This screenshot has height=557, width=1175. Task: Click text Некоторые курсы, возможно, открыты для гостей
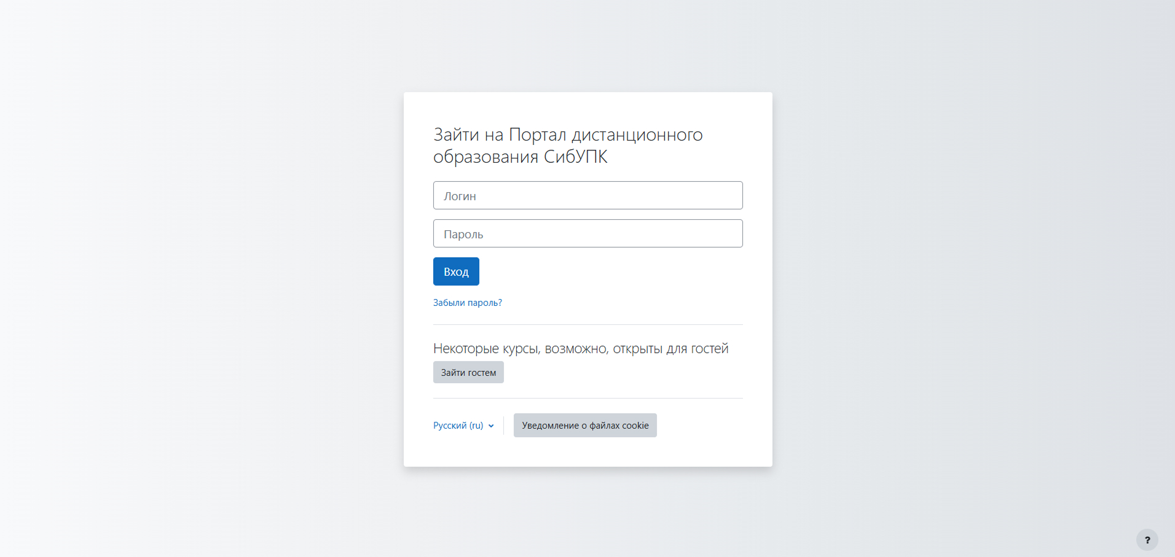581,349
